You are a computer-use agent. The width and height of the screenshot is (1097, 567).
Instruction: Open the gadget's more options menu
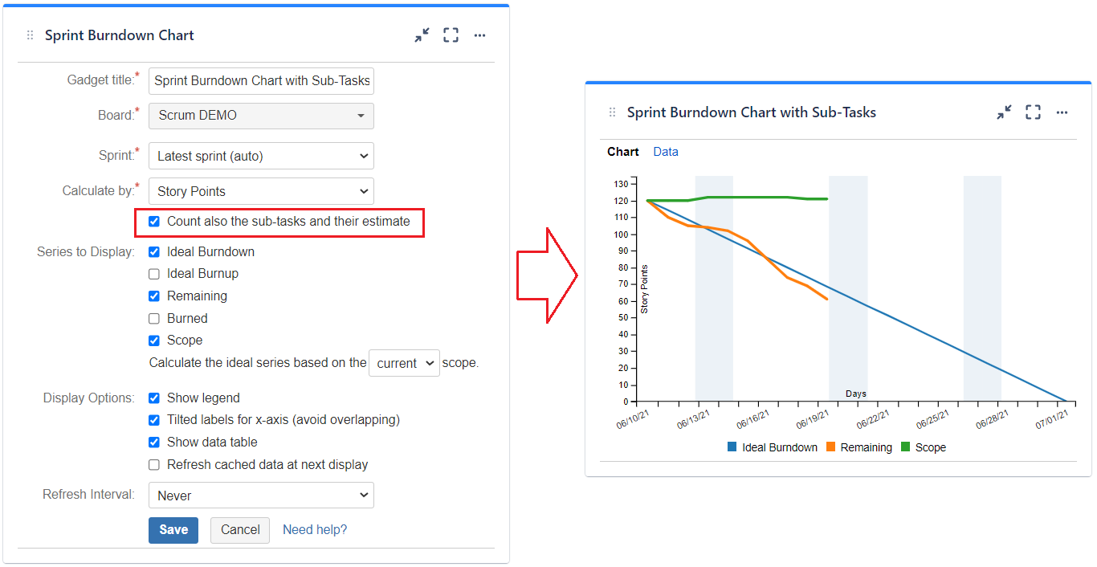479,35
